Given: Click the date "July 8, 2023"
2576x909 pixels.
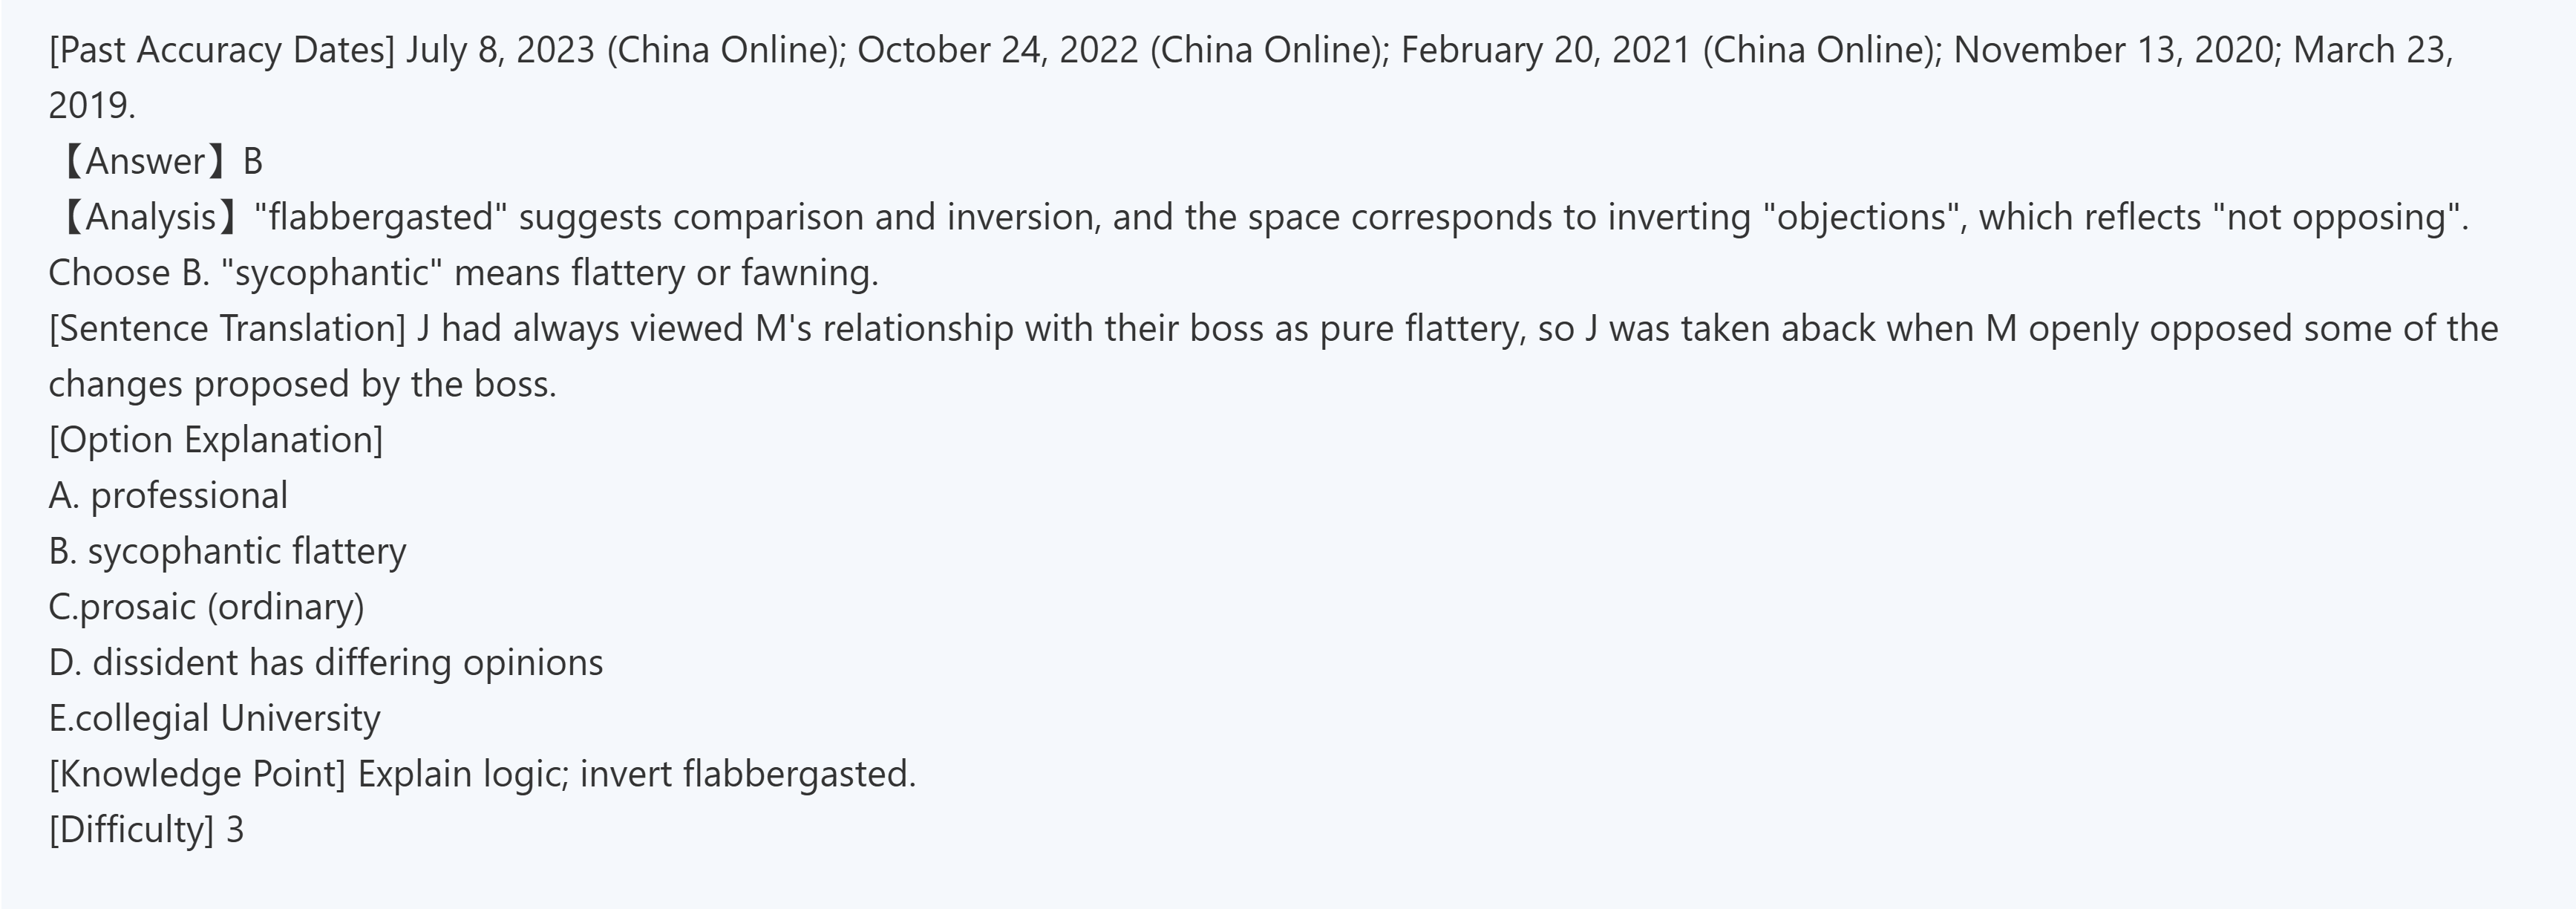Looking at the screenshot, I should 500,50.
